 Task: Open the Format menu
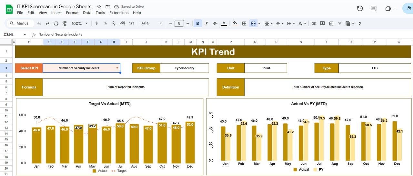click(72, 13)
